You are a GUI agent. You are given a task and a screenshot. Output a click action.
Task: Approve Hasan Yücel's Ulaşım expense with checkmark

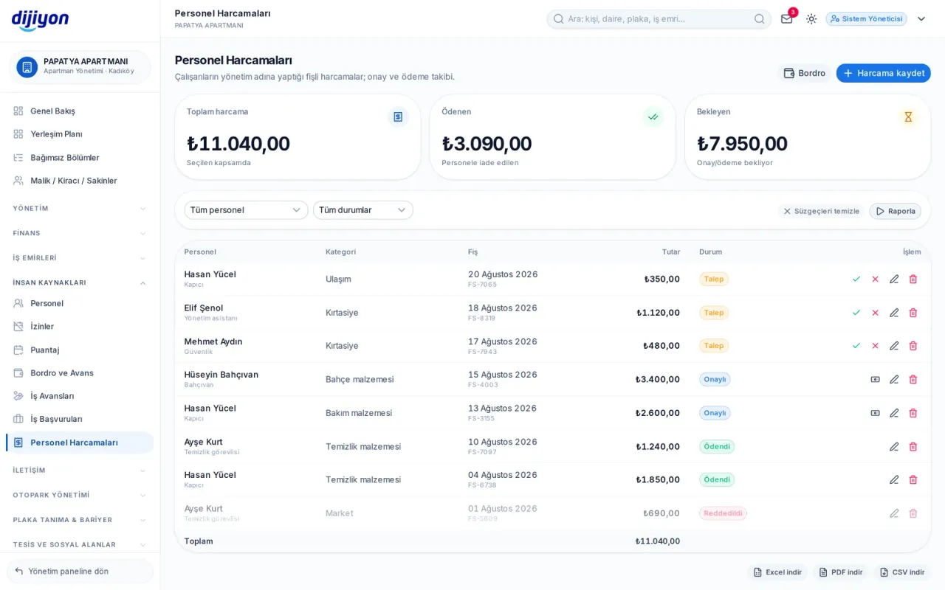coord(856,279)
